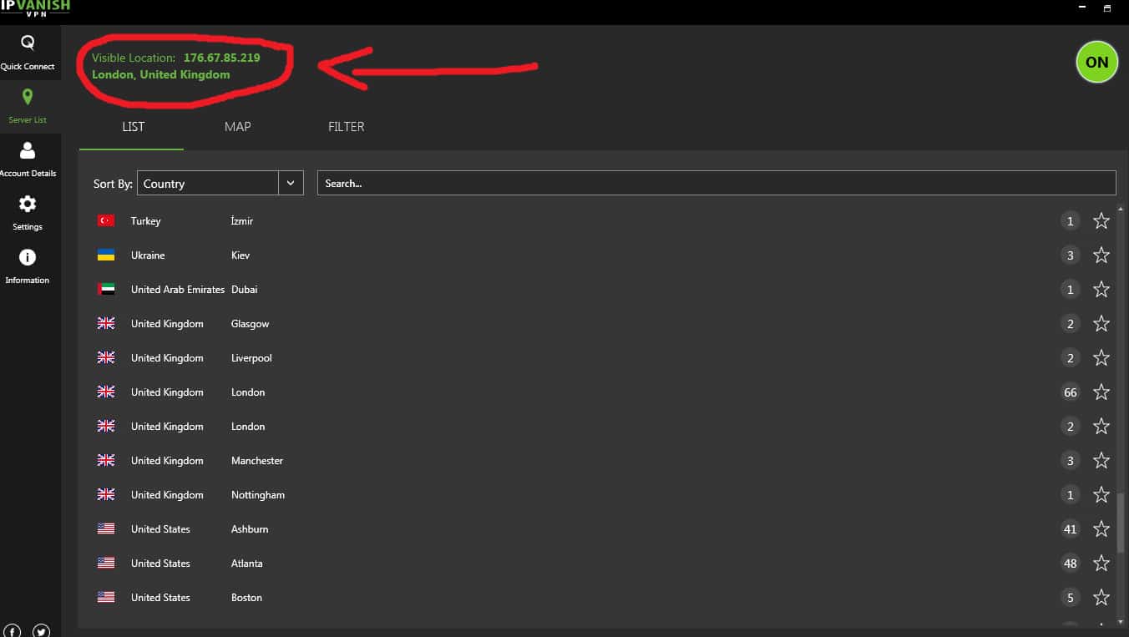Select the United Arab Emirates country label
Image resolution: width=1129 pixels, height=637 pixels.
(x=178, y=290)
